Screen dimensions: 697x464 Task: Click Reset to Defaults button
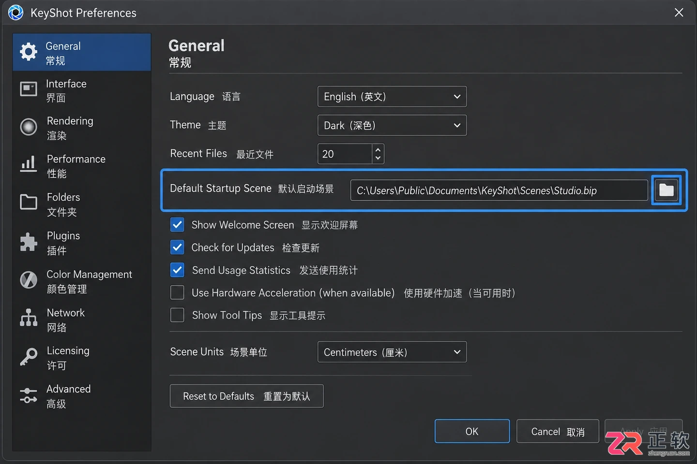click(x=246, y=396)
